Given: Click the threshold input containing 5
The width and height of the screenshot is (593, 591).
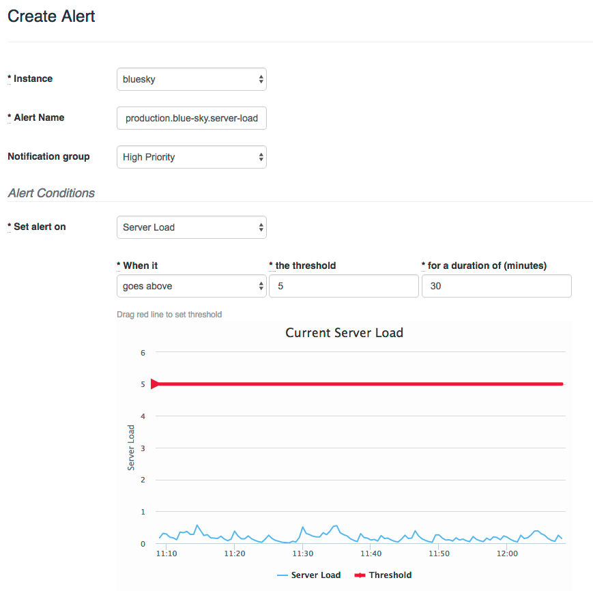Looking at the screenshot, I should (x=343, y=287).
